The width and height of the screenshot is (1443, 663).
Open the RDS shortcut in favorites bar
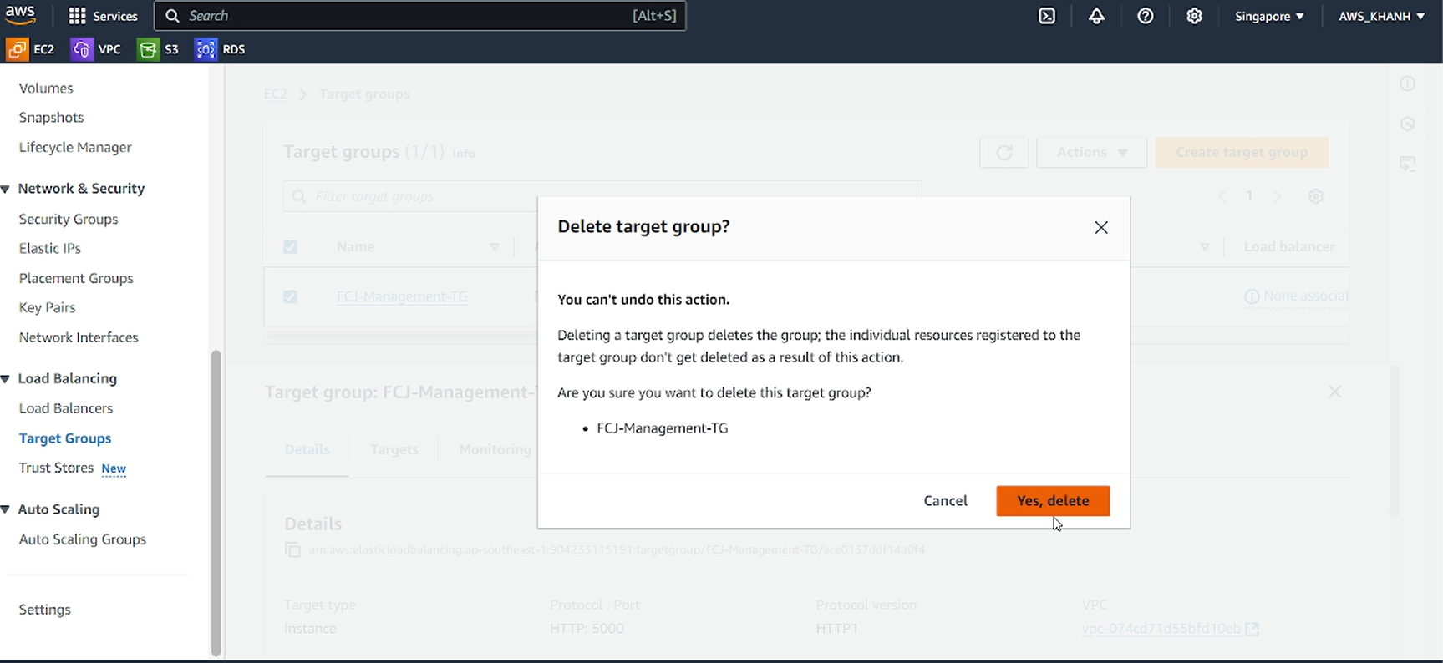[220, 49]
